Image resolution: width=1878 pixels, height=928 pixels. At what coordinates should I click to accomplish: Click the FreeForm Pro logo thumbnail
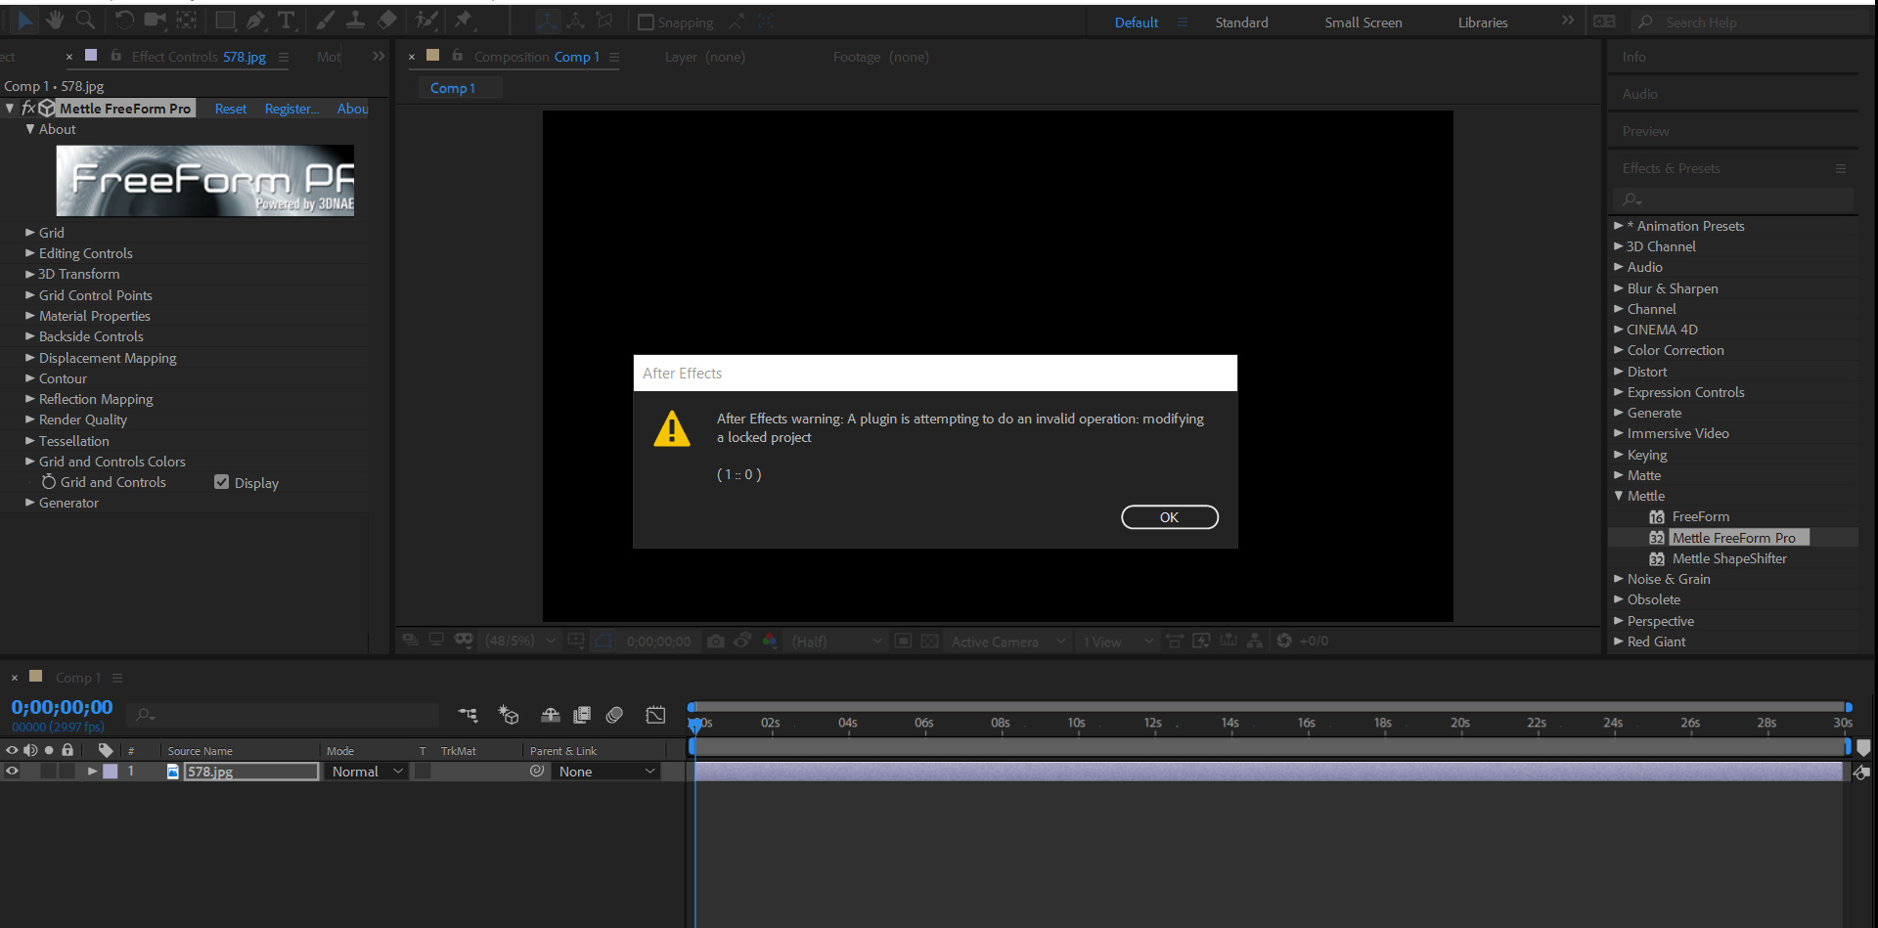[205, 181]
